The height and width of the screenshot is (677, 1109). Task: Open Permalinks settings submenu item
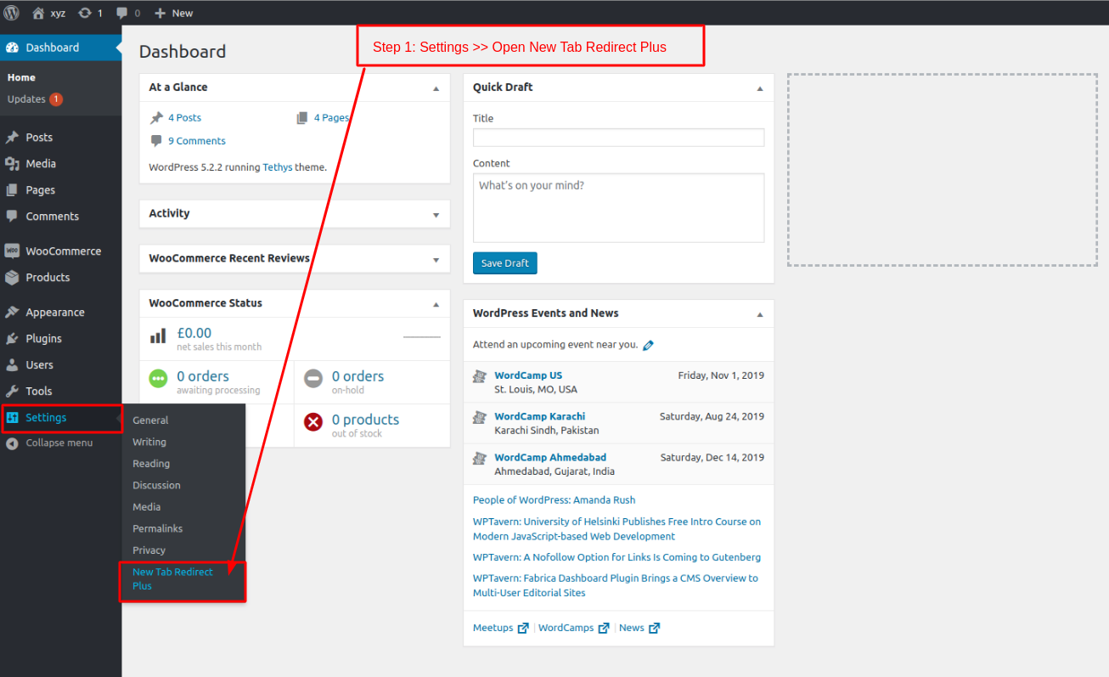(x=158, y=528)
